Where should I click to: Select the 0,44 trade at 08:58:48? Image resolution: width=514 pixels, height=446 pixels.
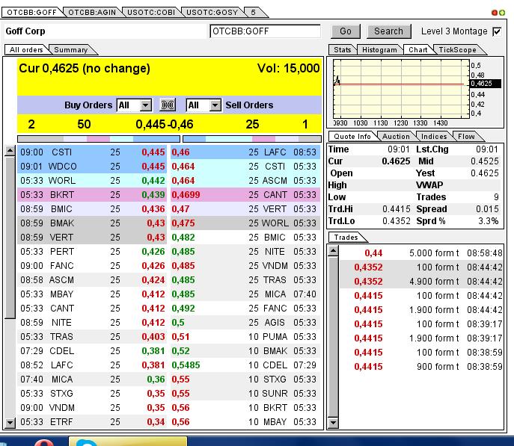421,253
